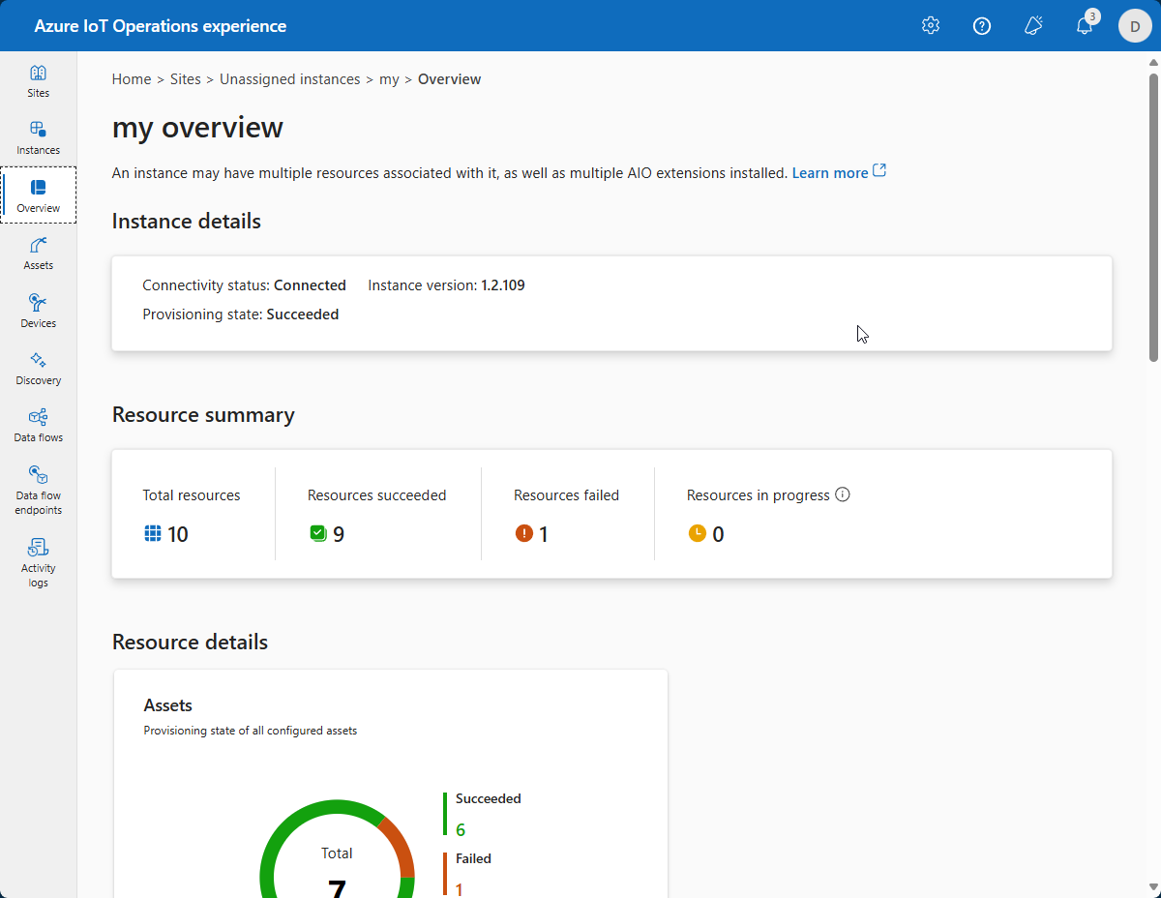View Activity logs from the sidebar
The image size is (1161, 898).
[38, 561]
